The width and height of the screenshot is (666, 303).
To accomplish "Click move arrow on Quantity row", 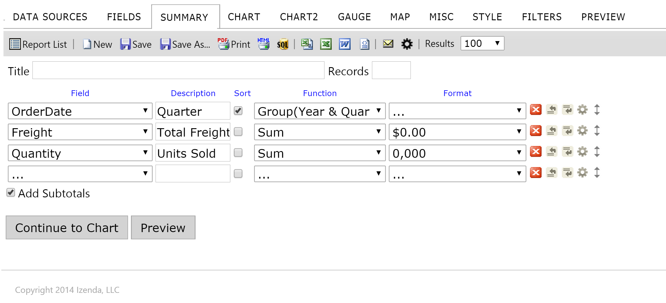I will coord(597,151).
